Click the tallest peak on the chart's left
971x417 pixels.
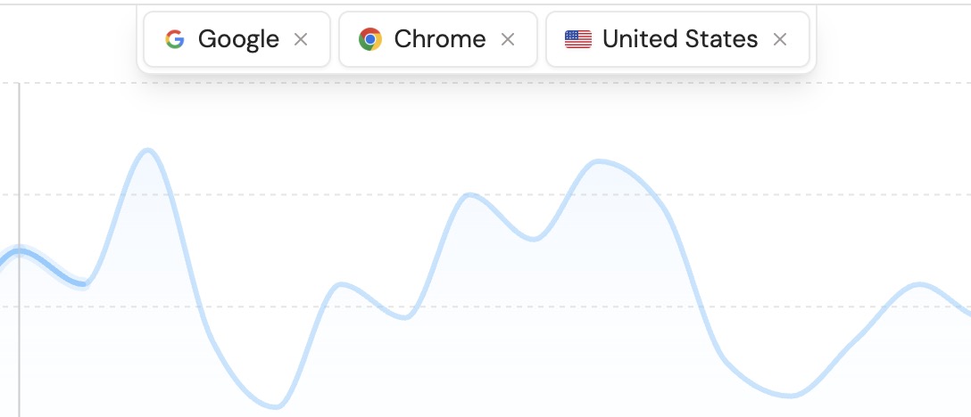148,151
